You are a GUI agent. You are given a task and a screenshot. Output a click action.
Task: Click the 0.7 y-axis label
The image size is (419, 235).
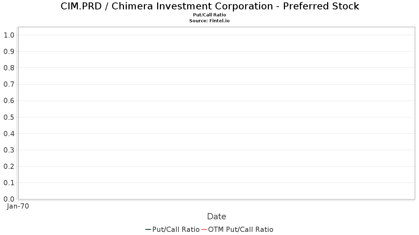coord(9,84)
